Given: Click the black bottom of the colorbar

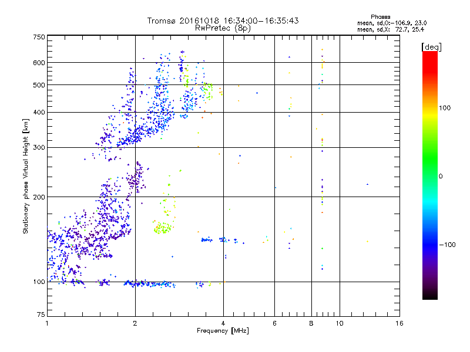Looking at the screenshot, I should tap(430, 295).
